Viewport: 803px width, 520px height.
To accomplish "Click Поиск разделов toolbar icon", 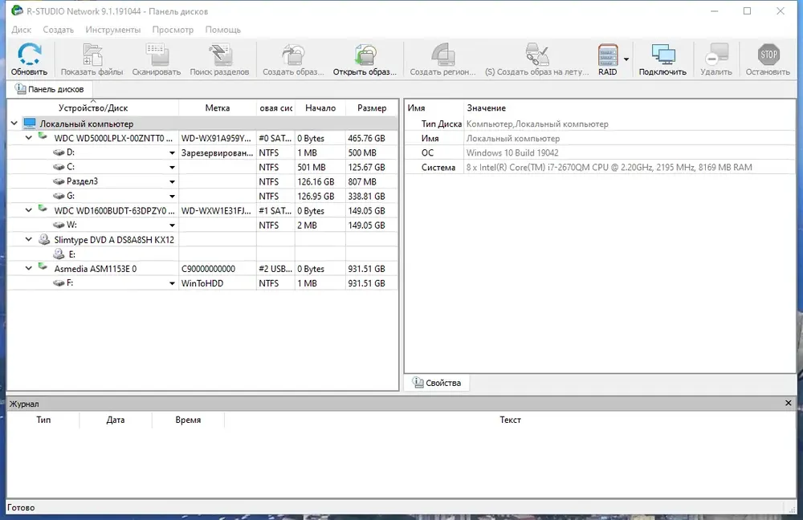I will (220, 55).
